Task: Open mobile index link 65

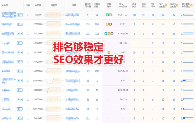Action: coord(144,15)
